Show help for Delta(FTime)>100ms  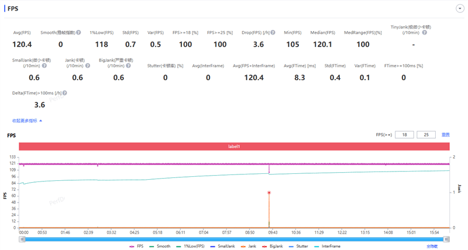[x=64, y=93]
